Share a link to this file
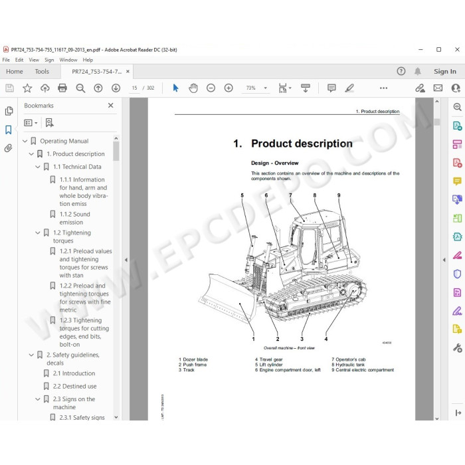Image resolution: width=465 pixels, height=465 pixels. tap(420, 88)
